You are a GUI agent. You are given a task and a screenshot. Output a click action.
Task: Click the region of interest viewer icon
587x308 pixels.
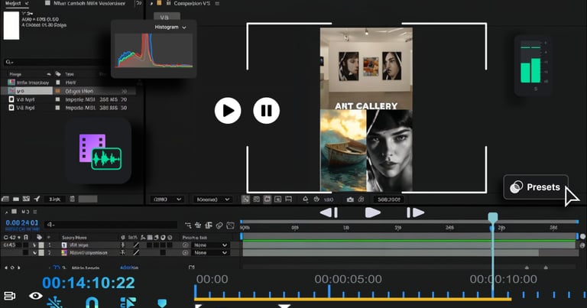[257, 199]
